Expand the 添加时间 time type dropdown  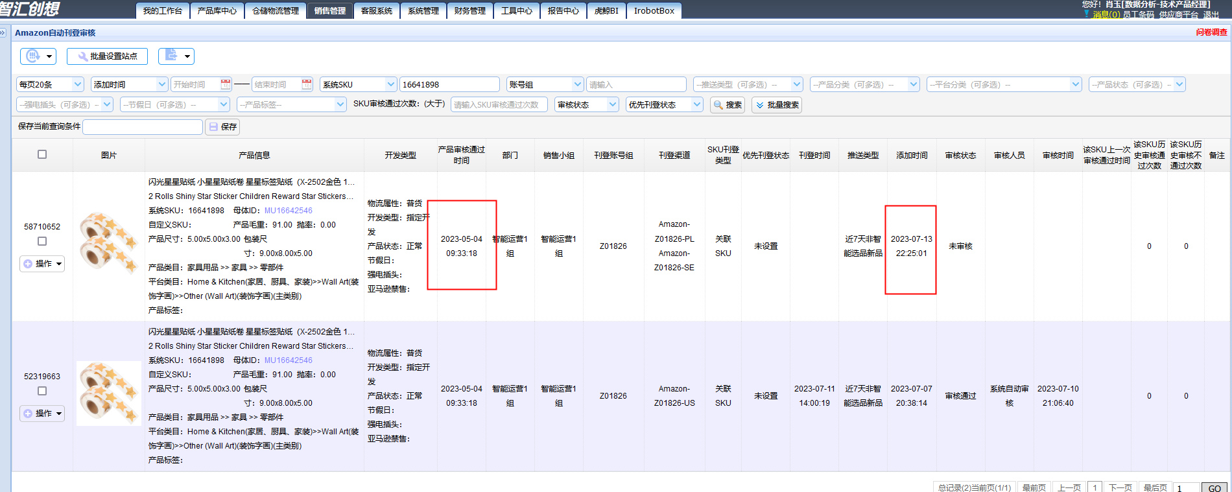[x=130, y=84]
